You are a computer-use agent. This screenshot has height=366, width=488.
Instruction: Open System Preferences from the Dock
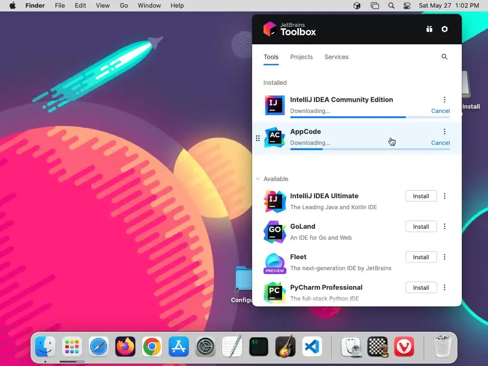[205, 346]
